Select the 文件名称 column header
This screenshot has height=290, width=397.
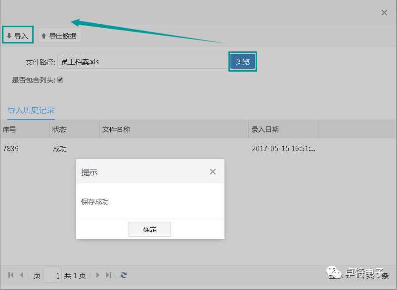click(x=173, y=129)
